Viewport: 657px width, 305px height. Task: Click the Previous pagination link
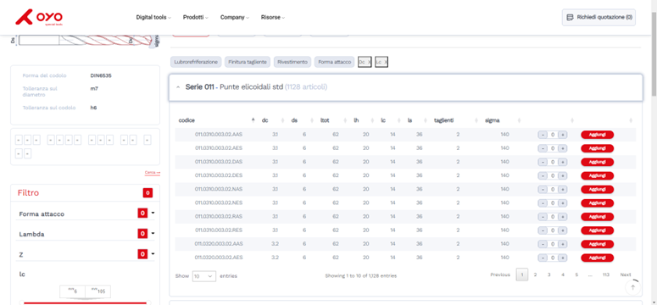(x=500, y=274)
